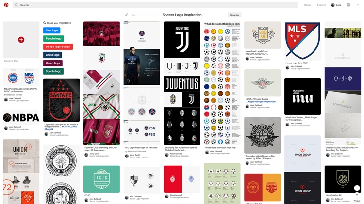Select the Crest logo suggestion
The width and height of the screenshot is (364, 204).
(52, 55)
